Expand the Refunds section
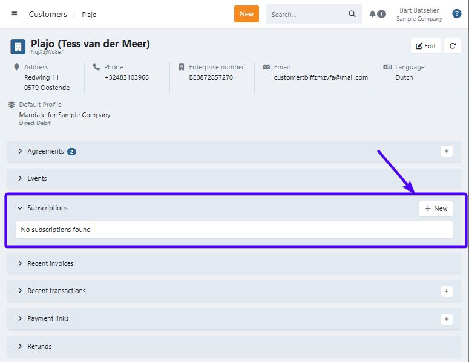 tap(39, 346)
